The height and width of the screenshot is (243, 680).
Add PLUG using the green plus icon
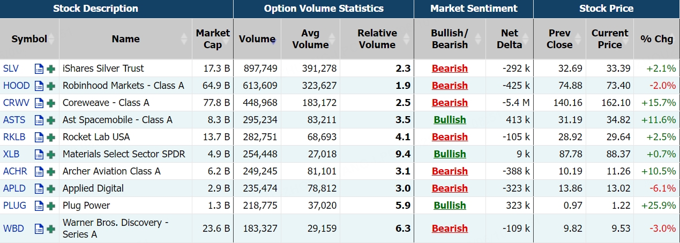(51, 206)
